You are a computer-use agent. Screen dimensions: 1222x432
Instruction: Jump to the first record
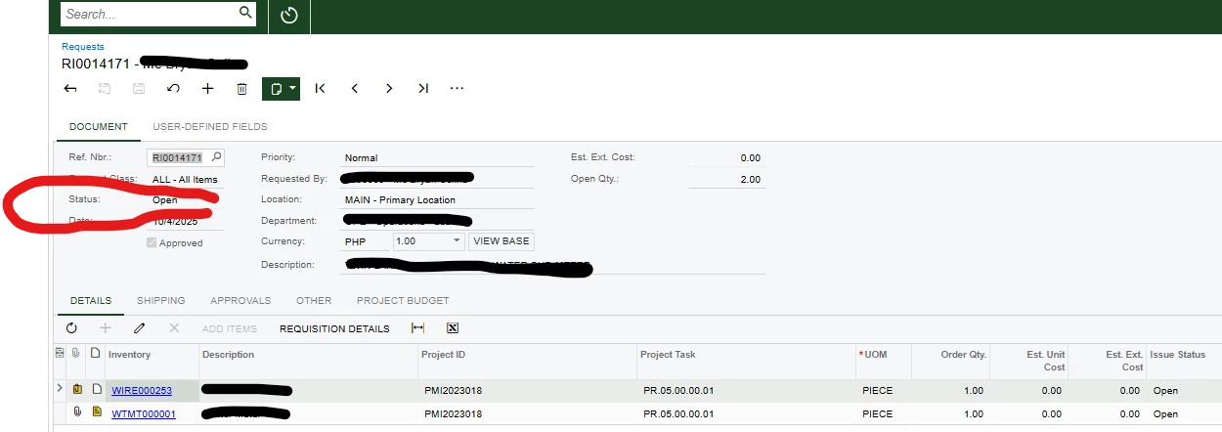320,88
